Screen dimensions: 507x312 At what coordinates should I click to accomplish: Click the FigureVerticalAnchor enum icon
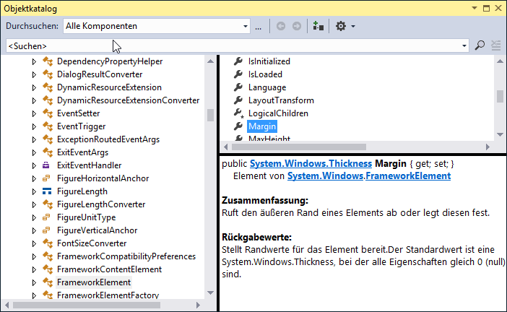46,230
